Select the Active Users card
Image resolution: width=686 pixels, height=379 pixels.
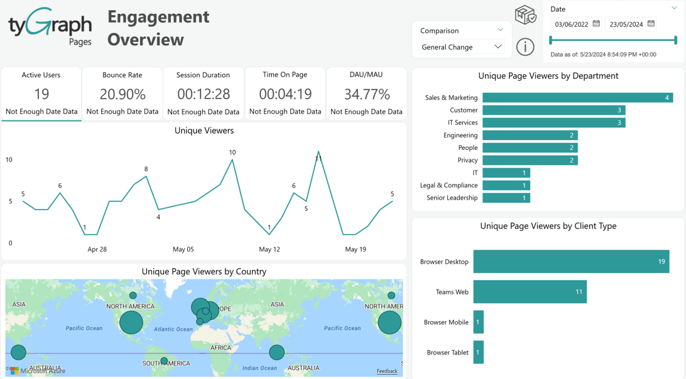41,93
